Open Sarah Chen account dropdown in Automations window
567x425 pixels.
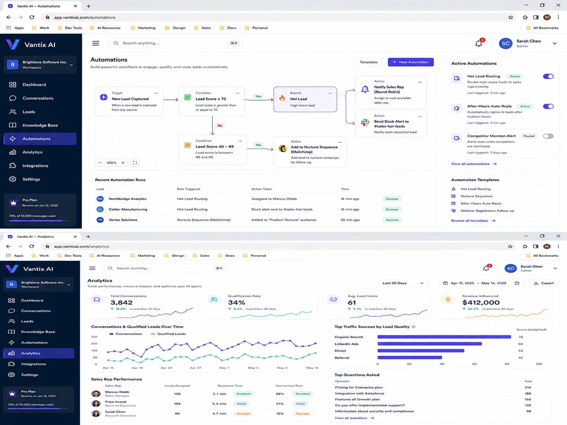coord(554,43)
